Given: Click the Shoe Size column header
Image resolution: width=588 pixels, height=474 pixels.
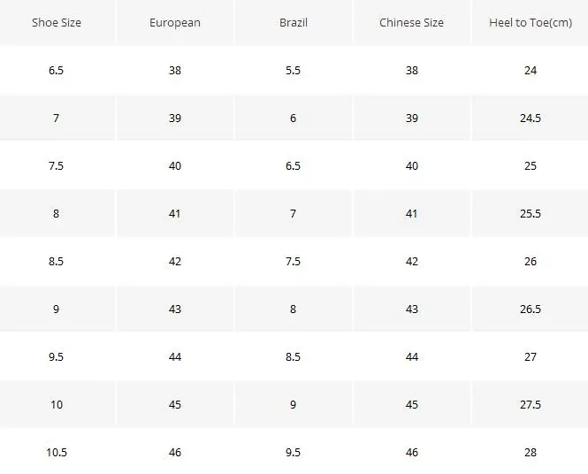Looking at the screenshot, I should (x=57, y=22).
